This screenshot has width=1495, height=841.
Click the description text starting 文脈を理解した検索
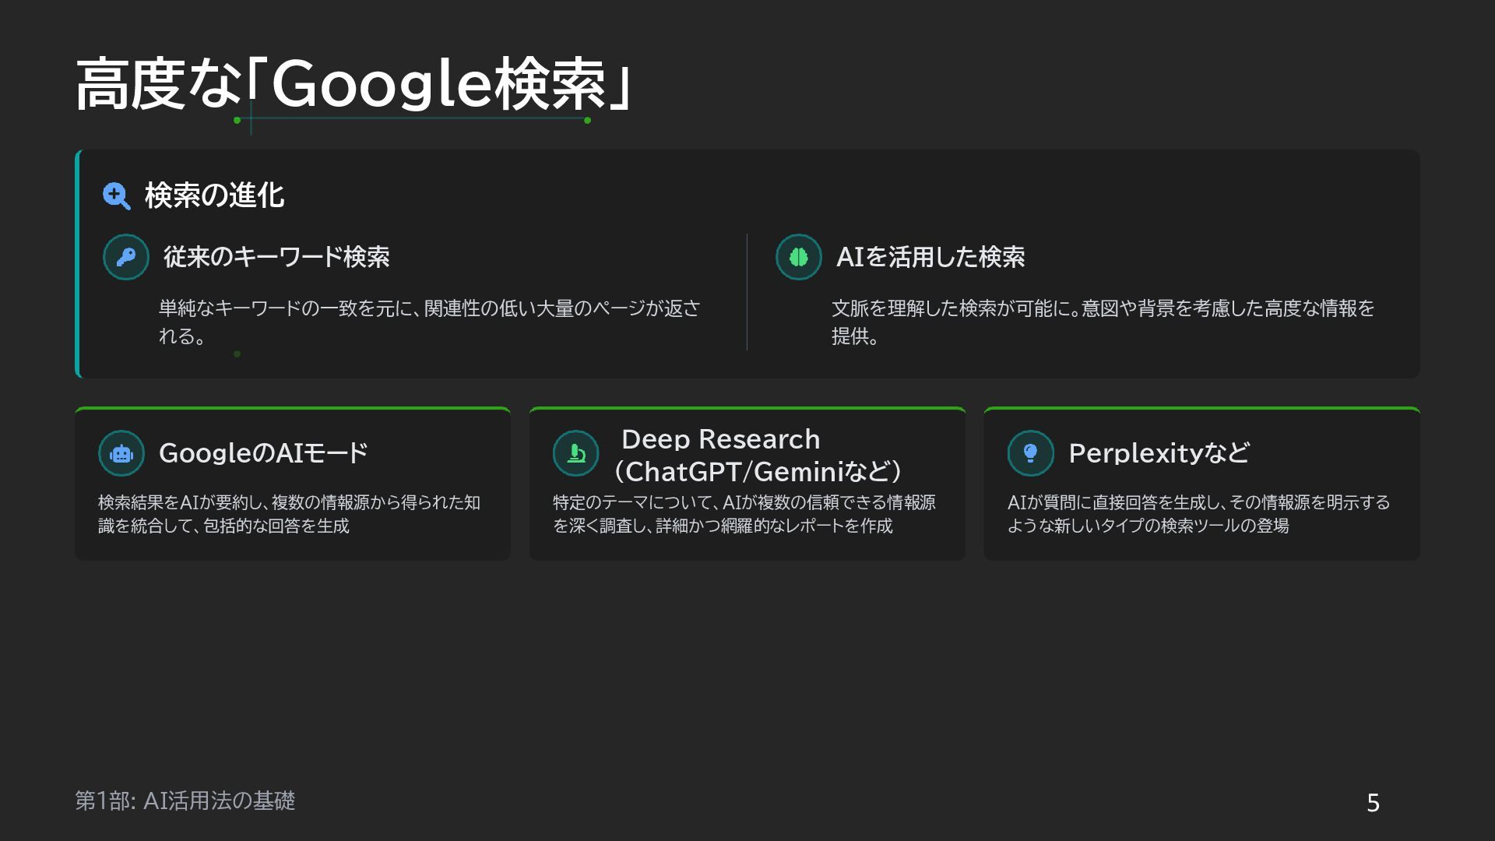pyautogui.click(x=1102, y=322)
